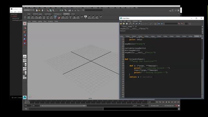Select the Lasso Tool in Maya toolbox
Screen dimensions: 208x117
[x=25, y=28]
